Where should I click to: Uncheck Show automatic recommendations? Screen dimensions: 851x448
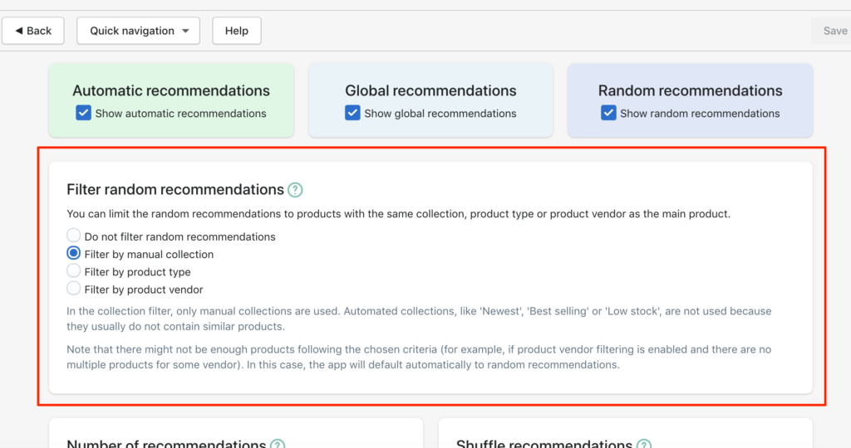pos(83,113)
